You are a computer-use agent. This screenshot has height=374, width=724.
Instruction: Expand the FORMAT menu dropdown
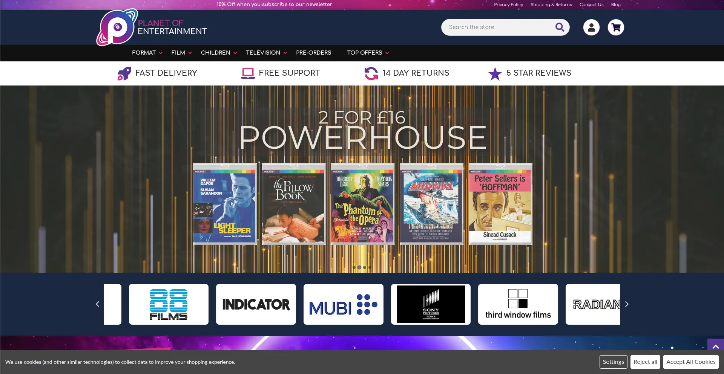147,53
